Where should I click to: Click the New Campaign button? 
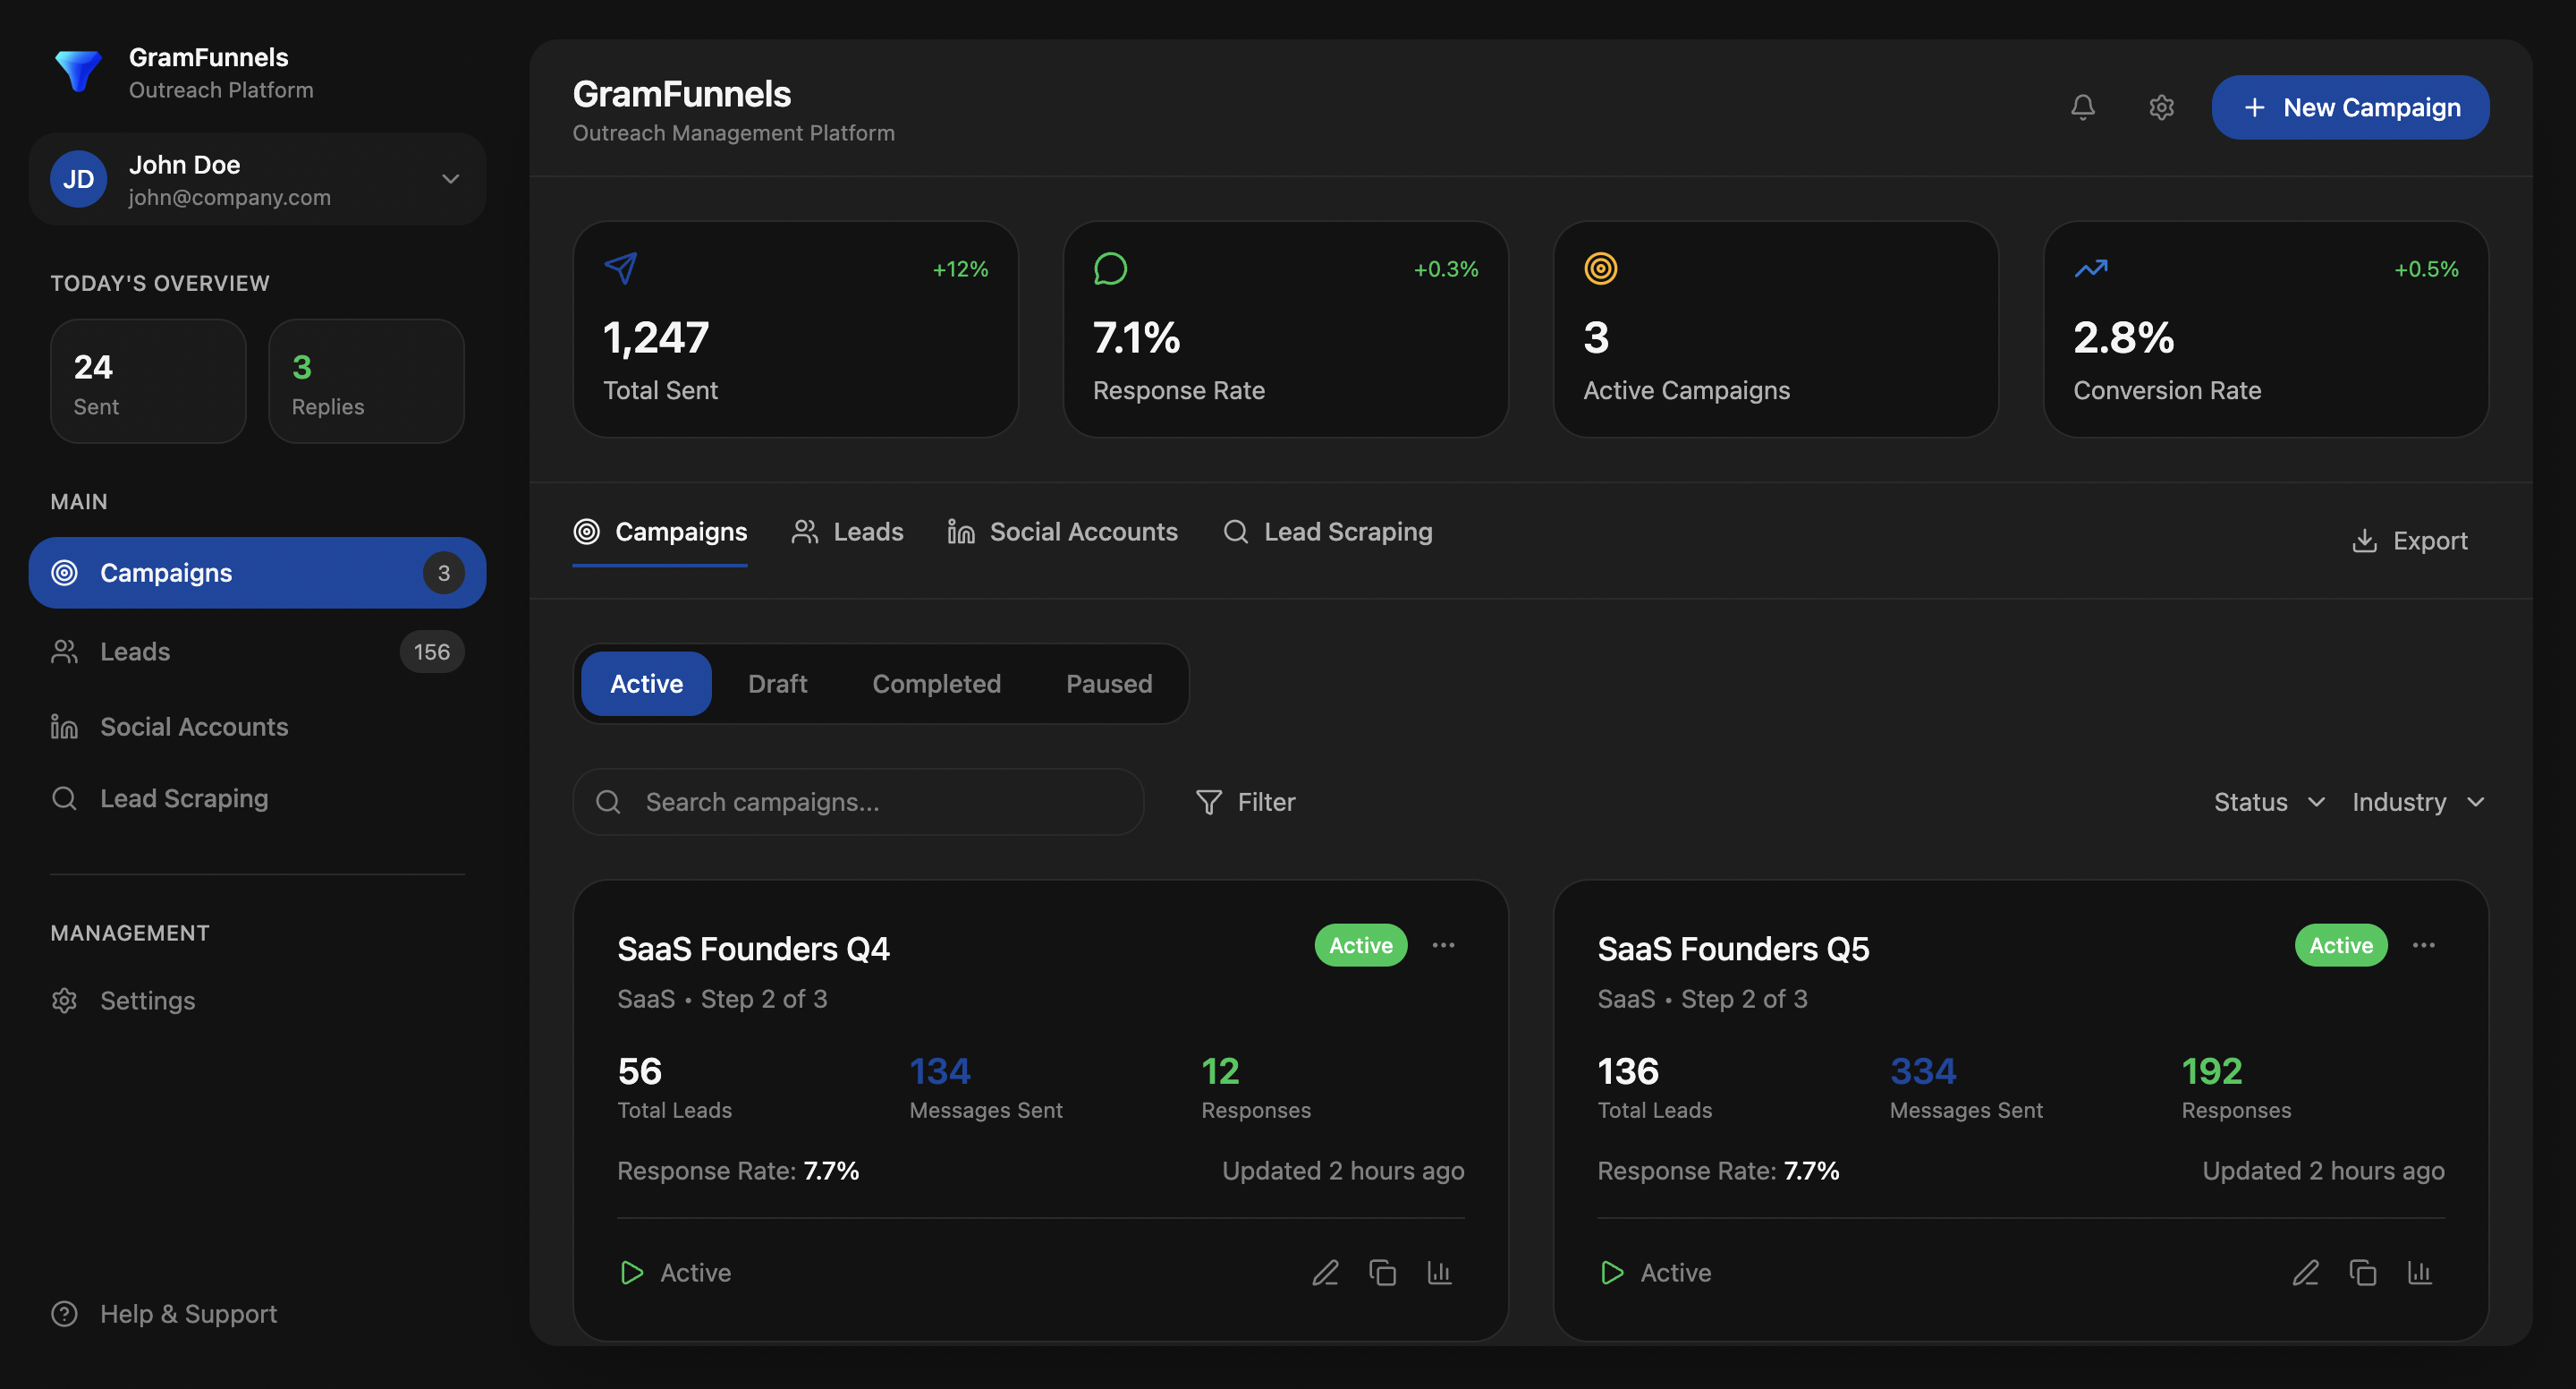click(x=2350, y=107)
